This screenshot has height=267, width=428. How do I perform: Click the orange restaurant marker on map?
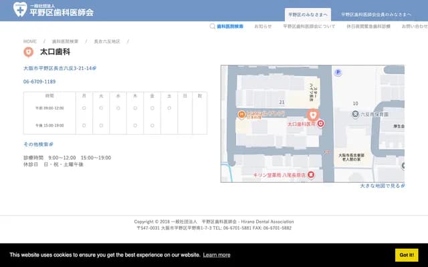tap(241, 115)
